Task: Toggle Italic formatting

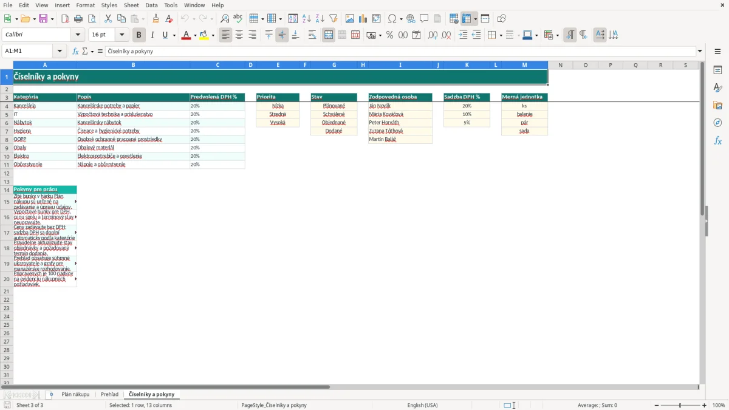Action: click(x=152, y=35)
